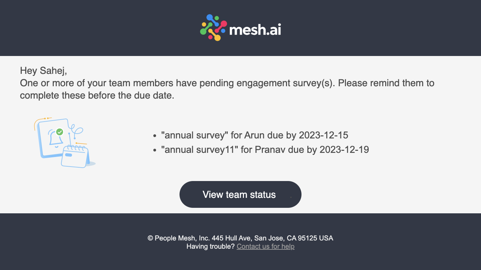Select the bell icon in the illustration

pos(55,138)
